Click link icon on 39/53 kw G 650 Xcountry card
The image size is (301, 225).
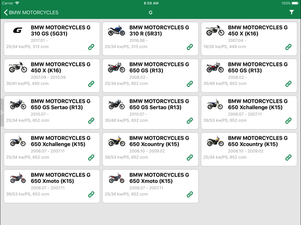click(190, 157)
